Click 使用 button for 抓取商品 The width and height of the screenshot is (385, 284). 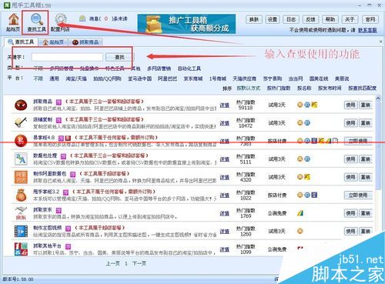click(x=350, y=105)
